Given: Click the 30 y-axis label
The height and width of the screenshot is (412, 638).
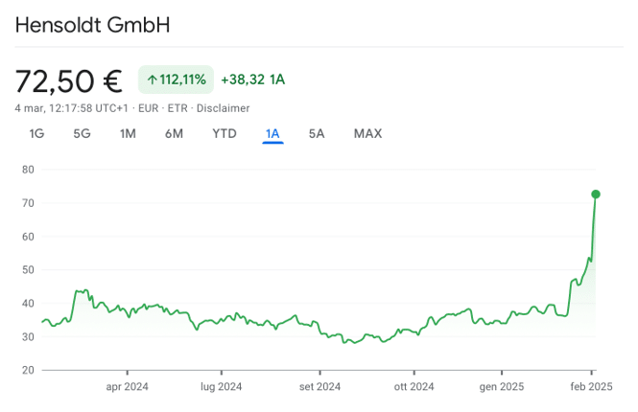Looking at the screenshot, I should click(x=28, y=337).
